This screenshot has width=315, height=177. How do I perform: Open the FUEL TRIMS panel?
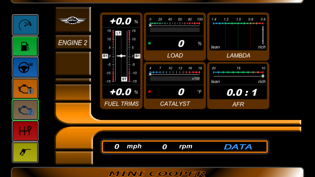coord(122,61)
